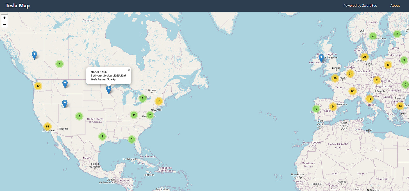Select the blue pin over Ireland
Screen dimensions: 409x191
click(x=321, y=59)
